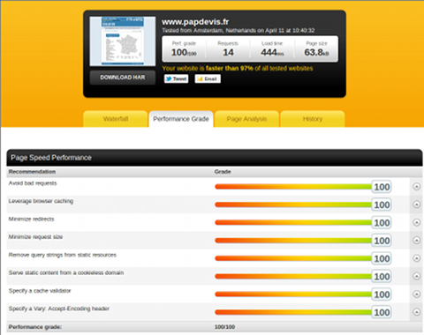Click the 100 score for Minimize redirects

382,223
